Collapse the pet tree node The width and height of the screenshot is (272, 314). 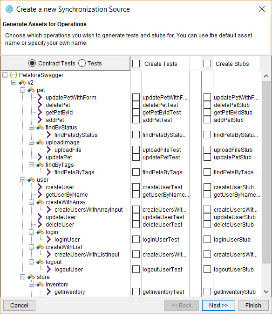click(22, 90)
